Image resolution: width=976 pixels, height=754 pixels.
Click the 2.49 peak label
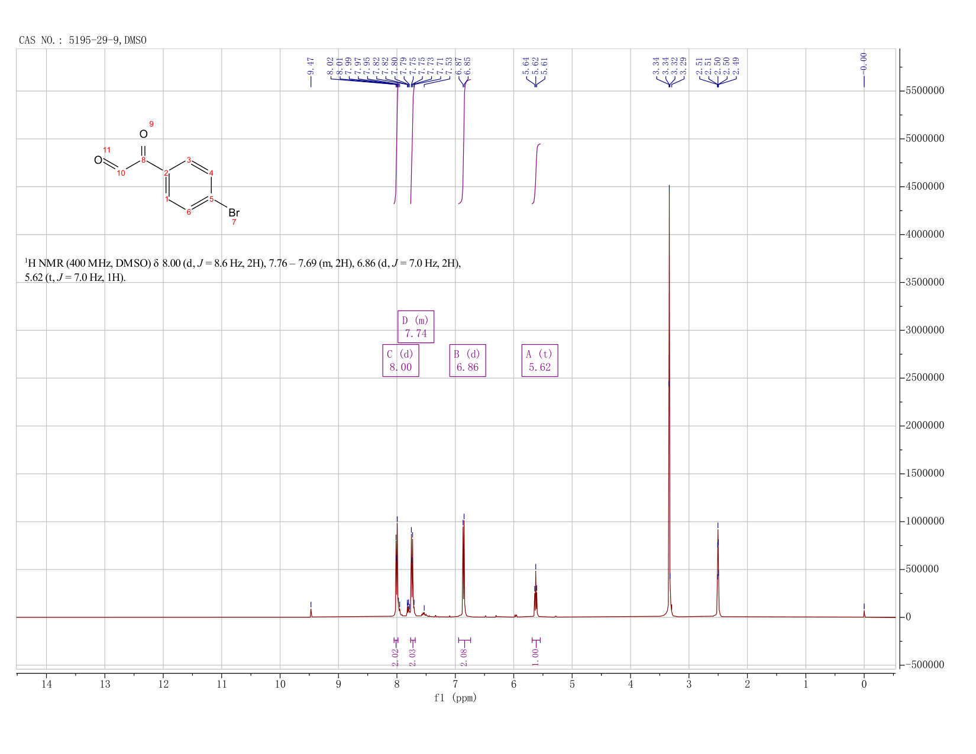[736, 66]
